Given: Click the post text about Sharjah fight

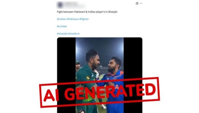Looking at the screenshot, I should pos(87,12).
